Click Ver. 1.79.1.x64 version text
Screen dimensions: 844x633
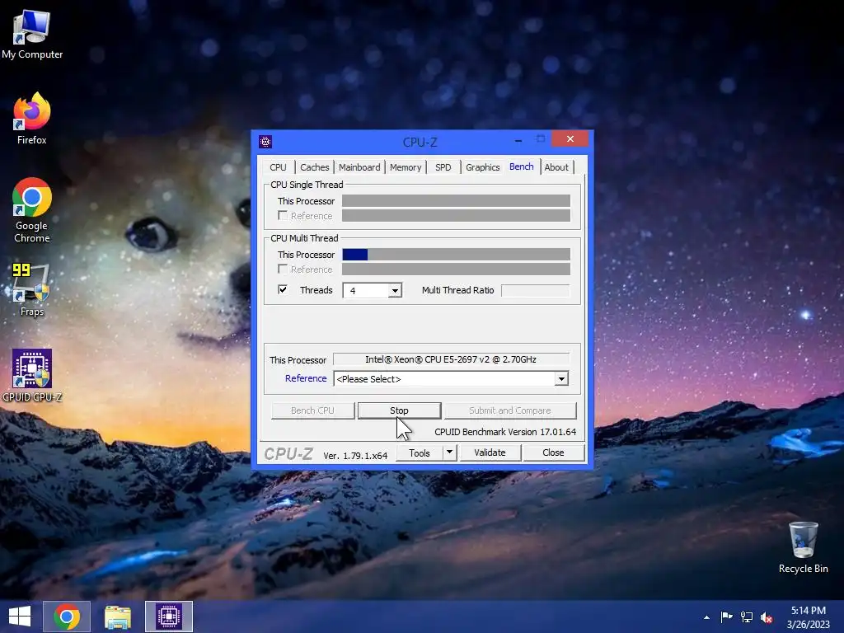[x=355, y=455]
